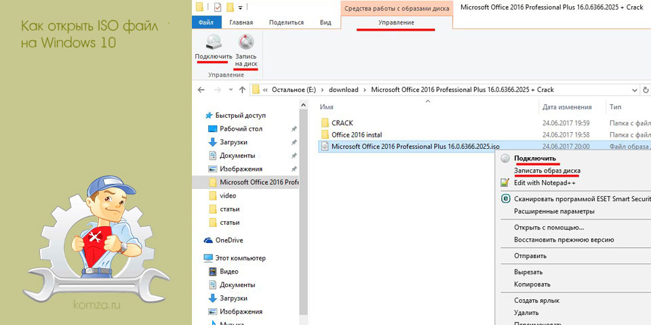This screenshot has height=325, width=651.
Task: Click Microsoft Office 2016 breadcrumb in address bar
Action: (x=462, y=90)
